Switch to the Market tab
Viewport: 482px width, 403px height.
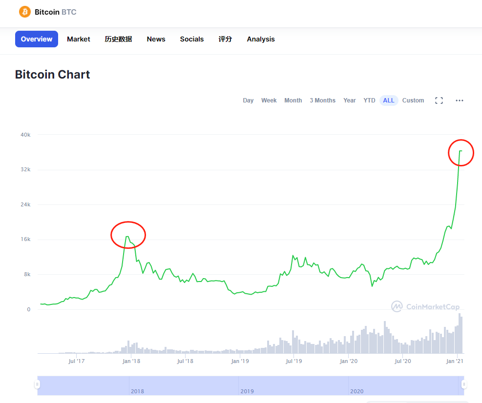coord(79,39)
